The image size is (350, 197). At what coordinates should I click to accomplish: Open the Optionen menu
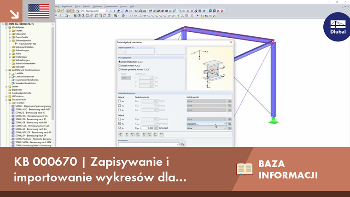click(x=97, y=6)
